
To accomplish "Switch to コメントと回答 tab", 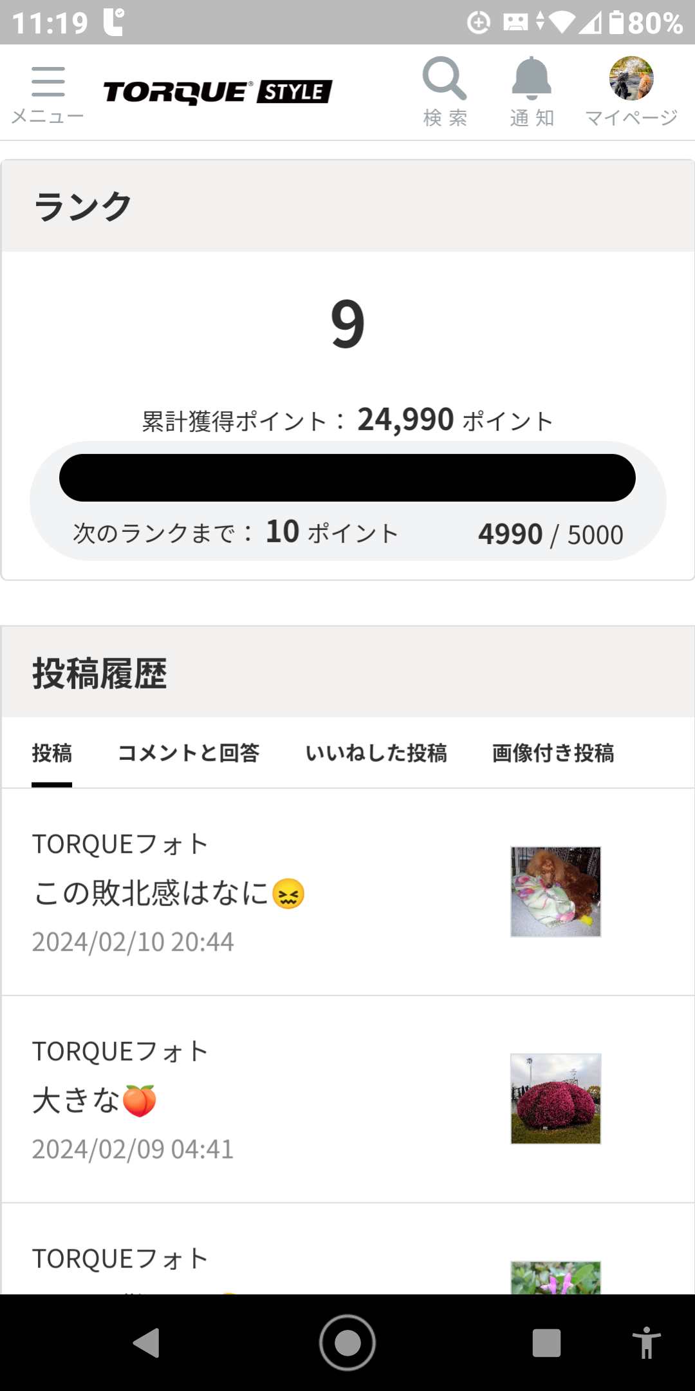I will [189, 753].
